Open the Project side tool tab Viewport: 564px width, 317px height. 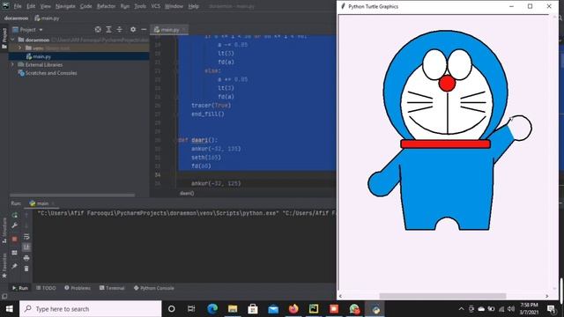[4, 39]
